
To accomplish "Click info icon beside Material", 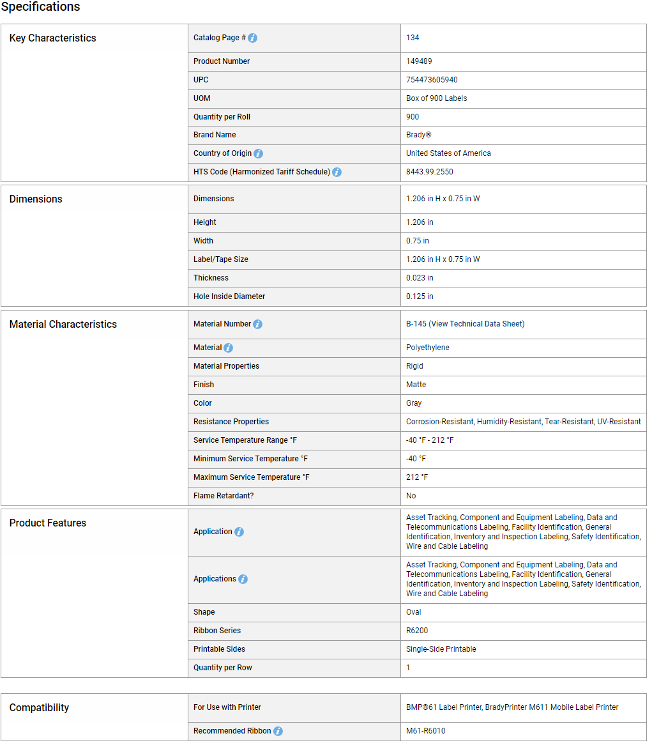I will (x=229, y=348).
